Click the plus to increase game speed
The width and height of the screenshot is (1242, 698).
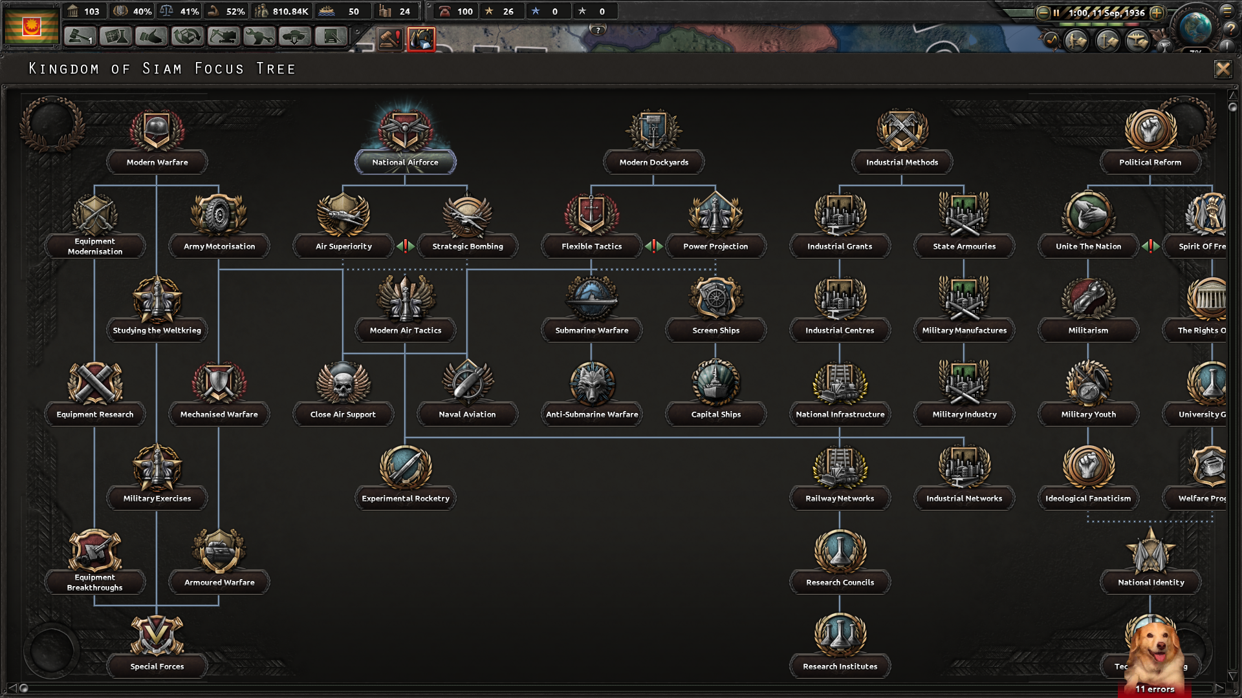coord(1157,13)
